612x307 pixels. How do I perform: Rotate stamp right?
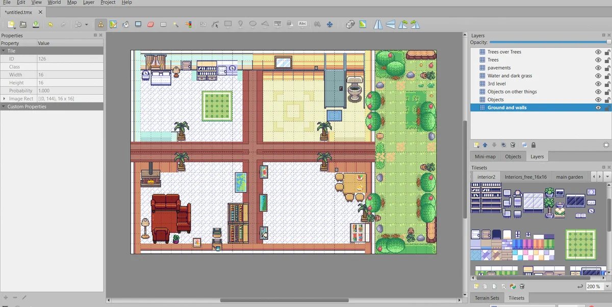pos(415,24)
